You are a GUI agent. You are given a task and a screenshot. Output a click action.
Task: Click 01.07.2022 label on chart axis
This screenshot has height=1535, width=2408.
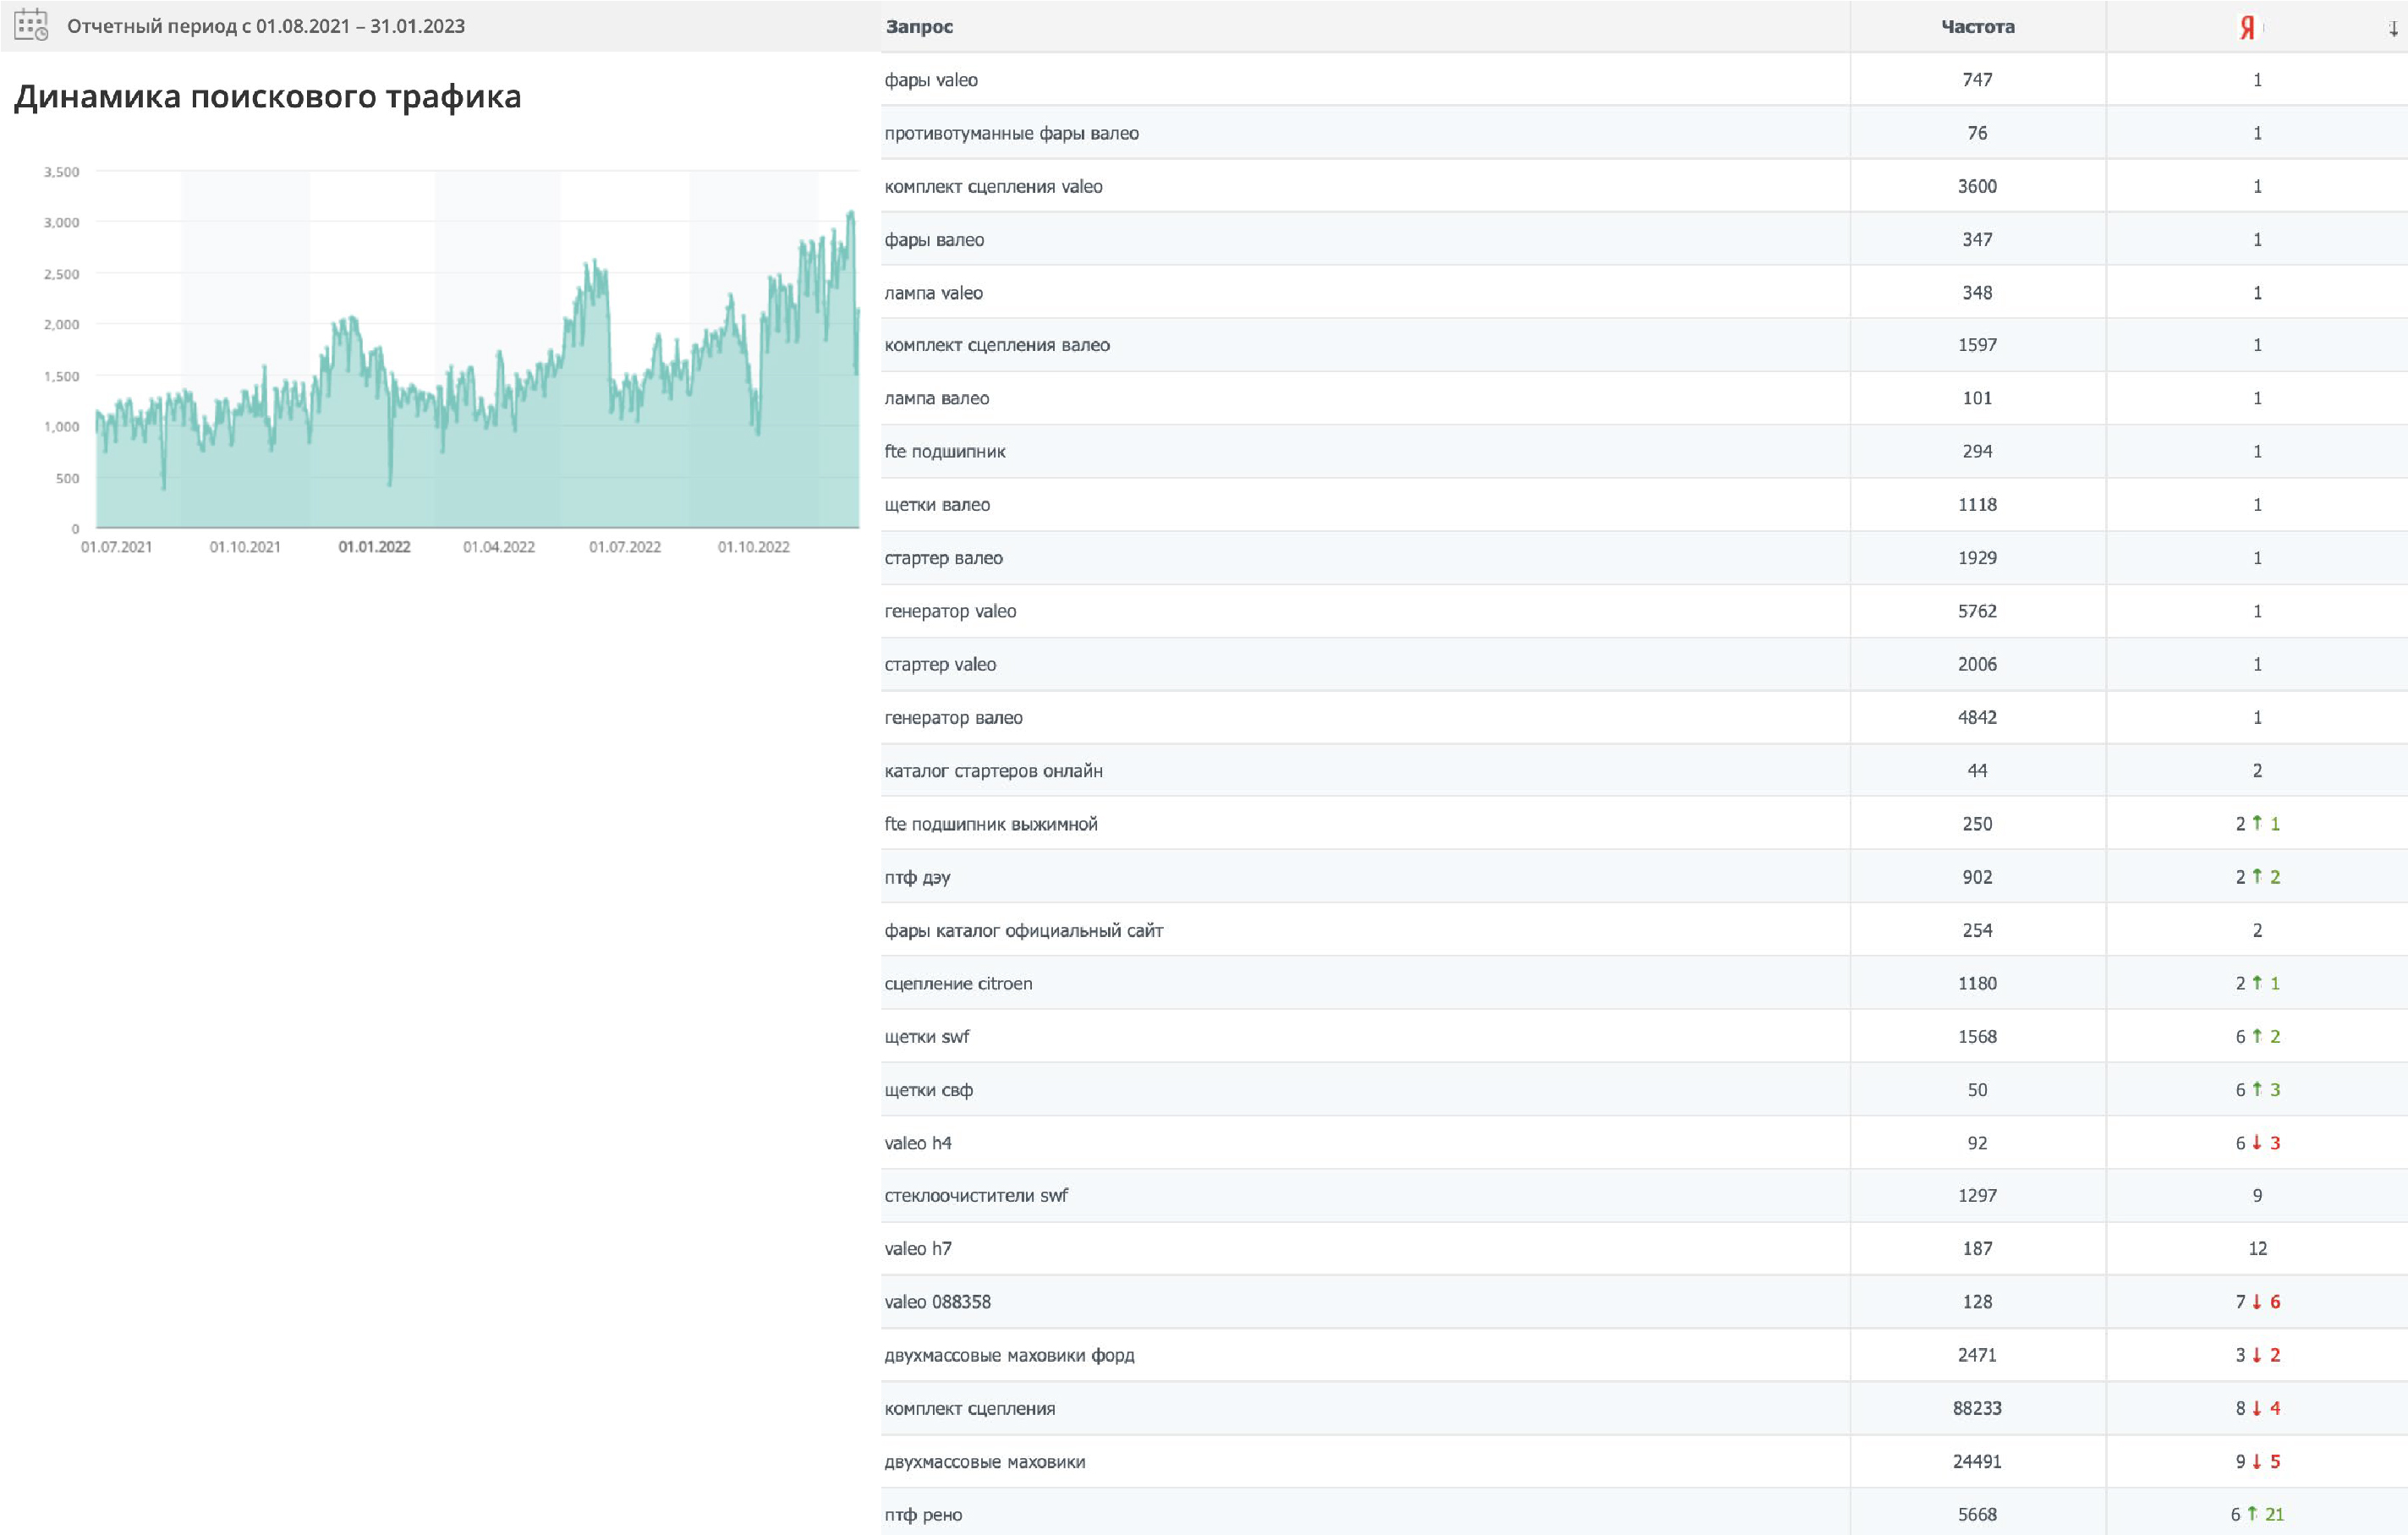[x=624, y=547]
